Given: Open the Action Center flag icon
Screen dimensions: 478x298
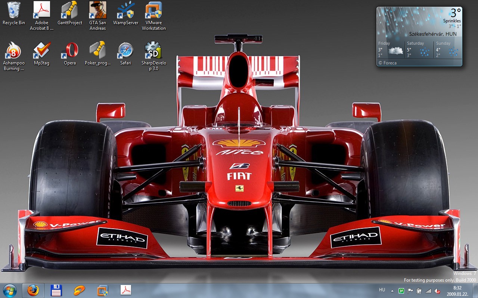Looking at the screenshot, I should coord(410,291).
